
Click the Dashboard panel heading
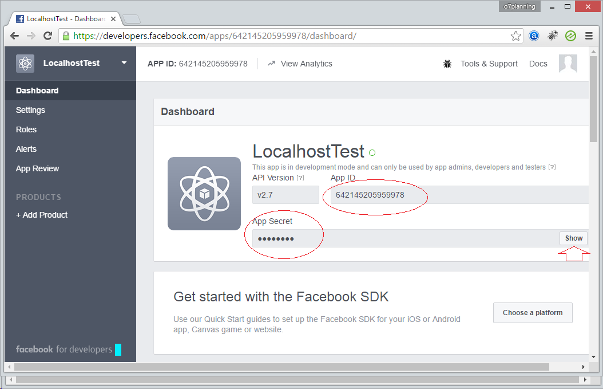point(188,112)
